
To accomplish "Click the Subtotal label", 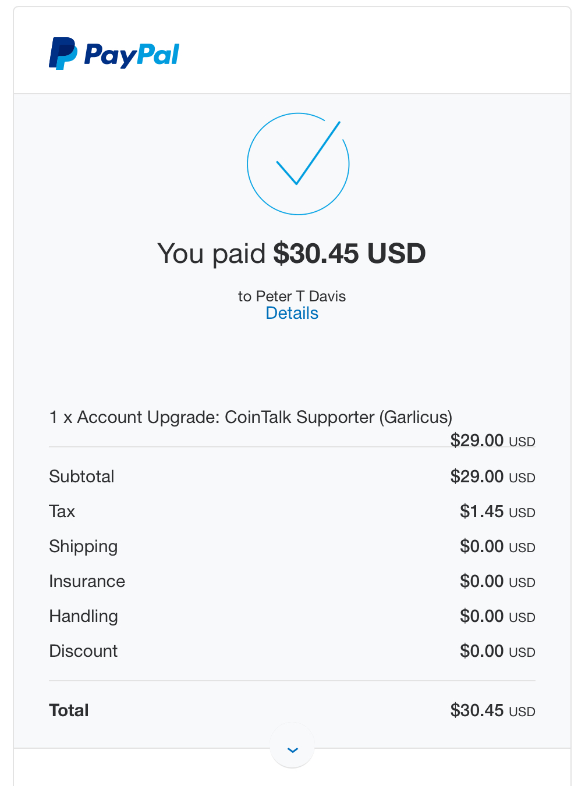I will tap(81, 476).
